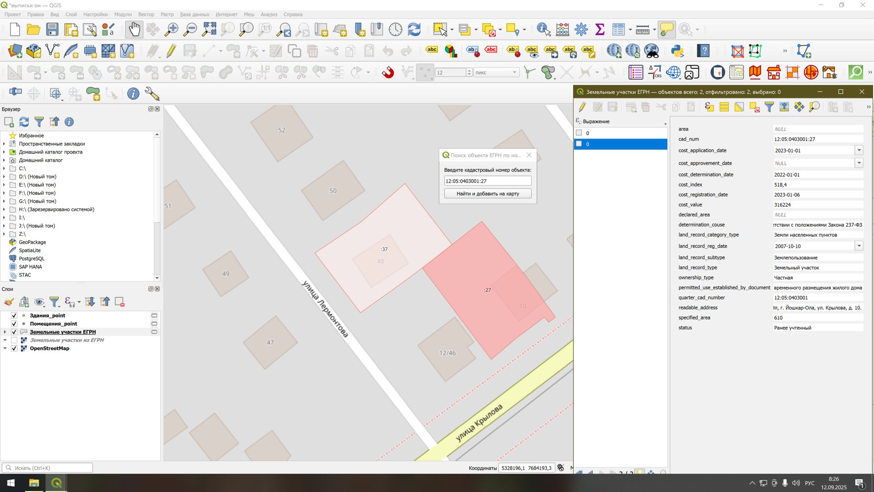The height and width of the screenshot is (492, 874).
Task: Open the Field Calculator
Action: (563, 29)
